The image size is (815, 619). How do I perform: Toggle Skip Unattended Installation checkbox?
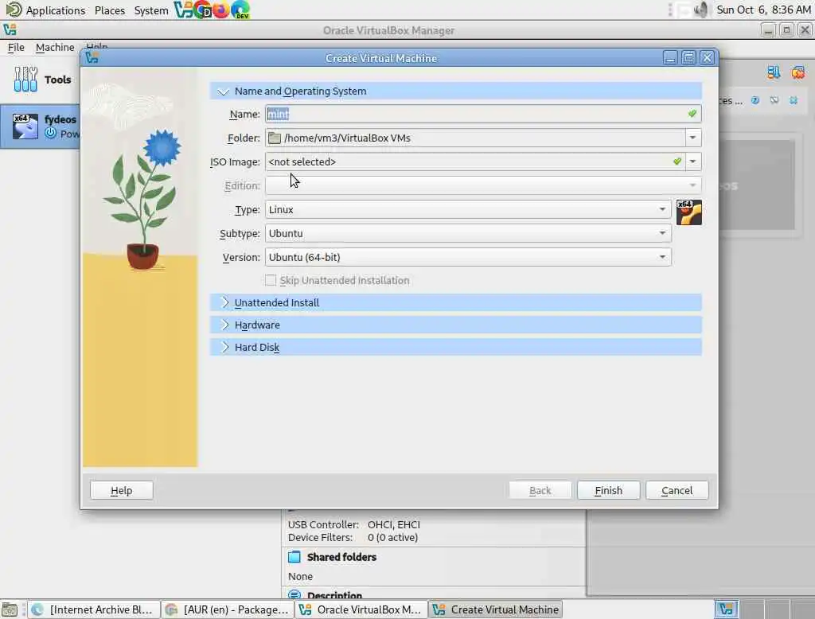coord(271,280)
